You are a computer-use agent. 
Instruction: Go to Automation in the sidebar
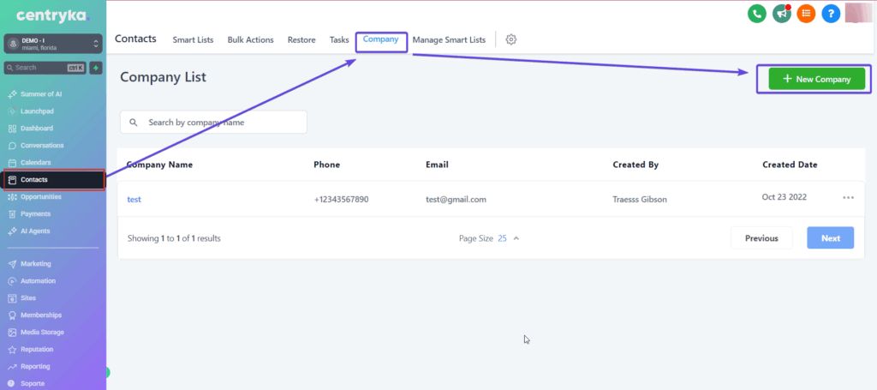tap(38, 281)
